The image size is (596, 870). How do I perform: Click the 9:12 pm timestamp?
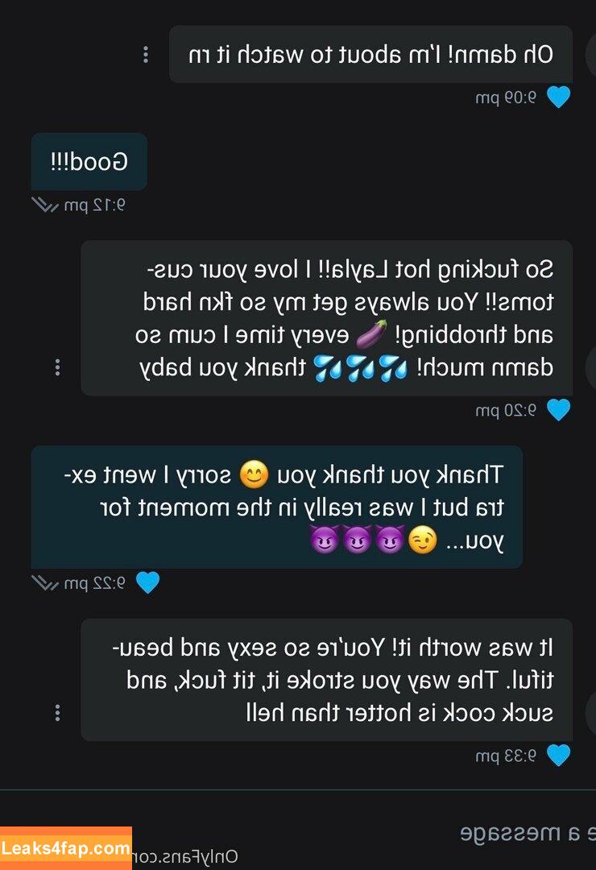point(94,205)
